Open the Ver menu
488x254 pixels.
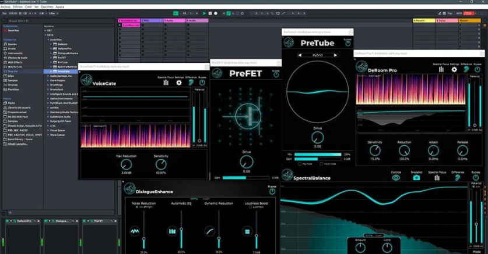[36, 6]
